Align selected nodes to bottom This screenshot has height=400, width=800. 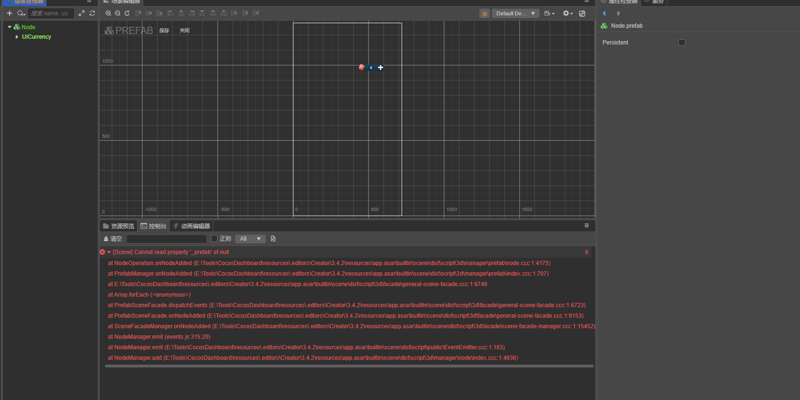point(159,13)
